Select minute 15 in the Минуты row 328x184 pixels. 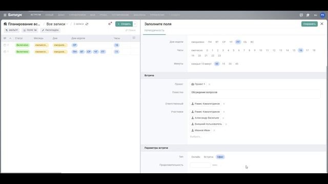coord(223,64)
